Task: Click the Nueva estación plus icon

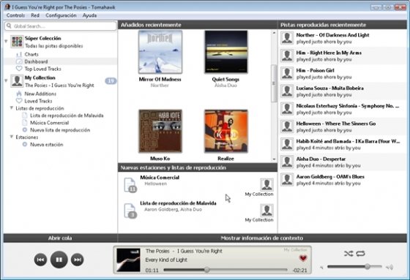Action: click(x=25, y=145)
